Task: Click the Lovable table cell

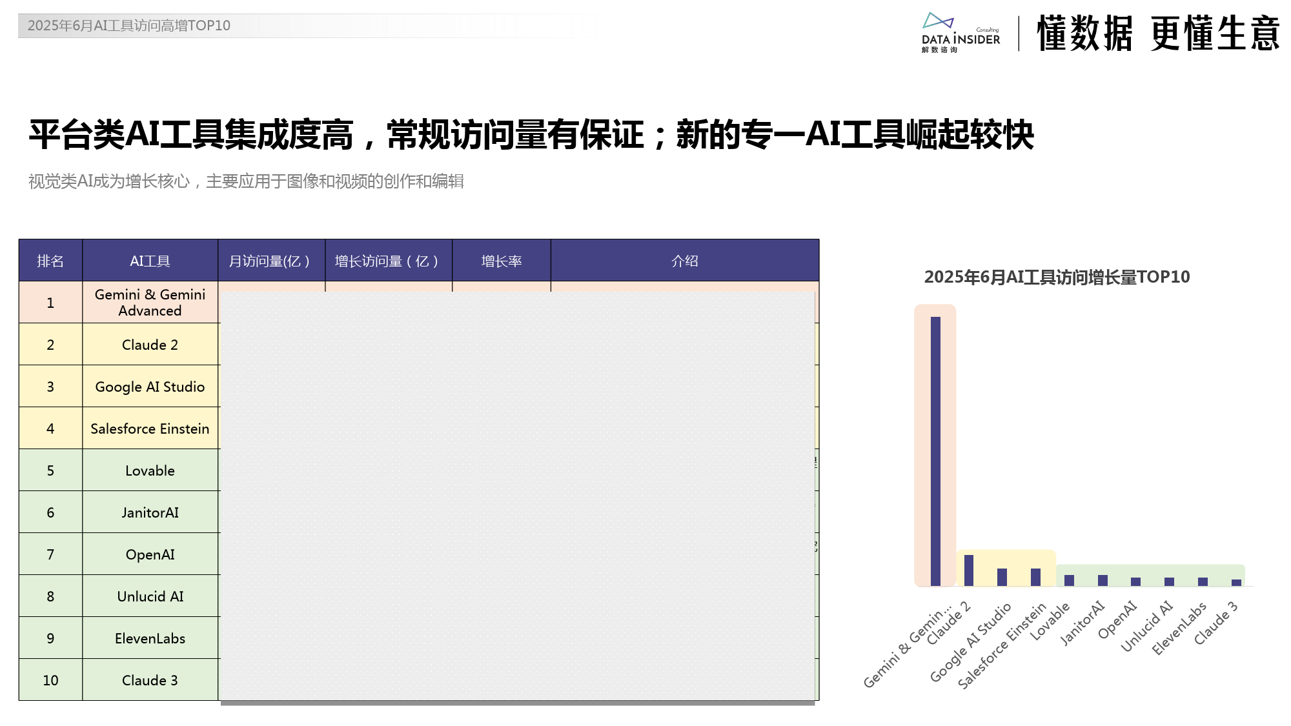Action: pos(150,470)
